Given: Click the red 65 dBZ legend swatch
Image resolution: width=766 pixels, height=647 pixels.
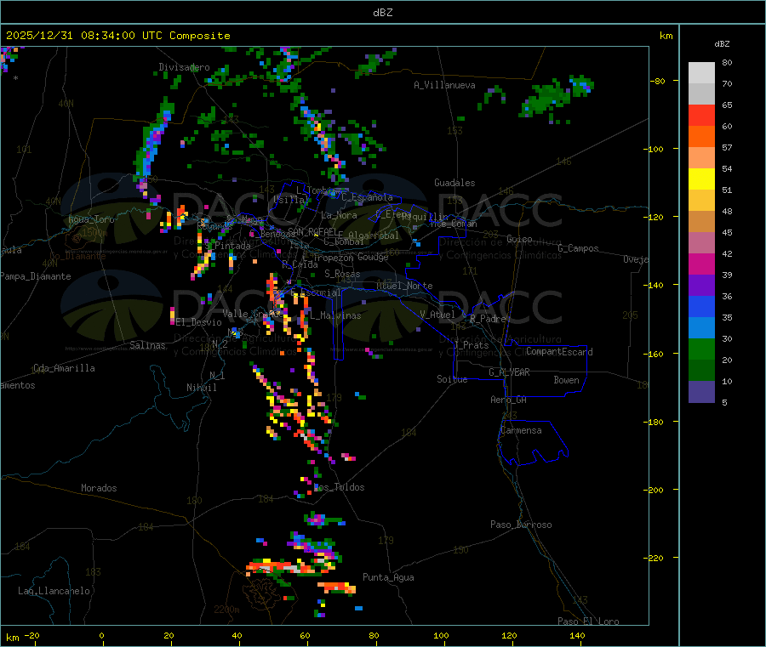Looking at the screenshot, I should pyautogui.click(x=701, y=115).
